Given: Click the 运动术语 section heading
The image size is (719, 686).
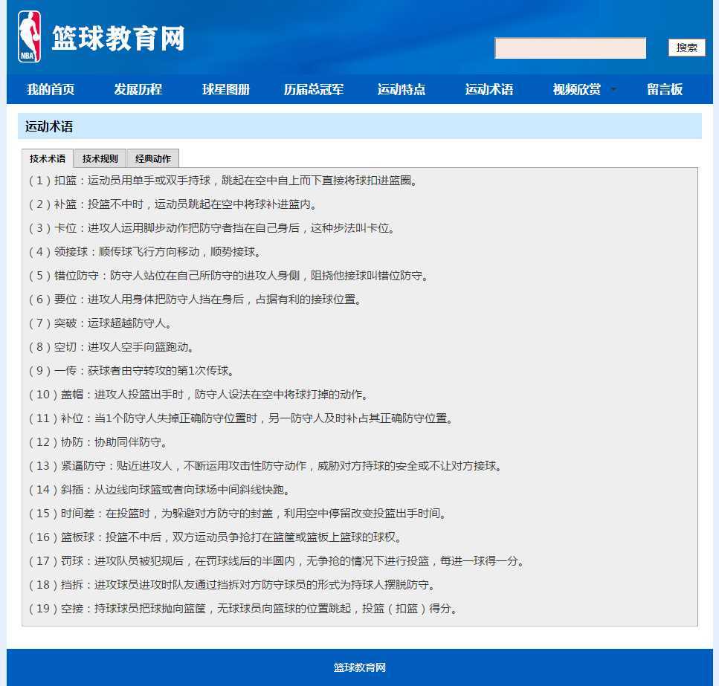Looking at the screenshot, I should point(49,126).
